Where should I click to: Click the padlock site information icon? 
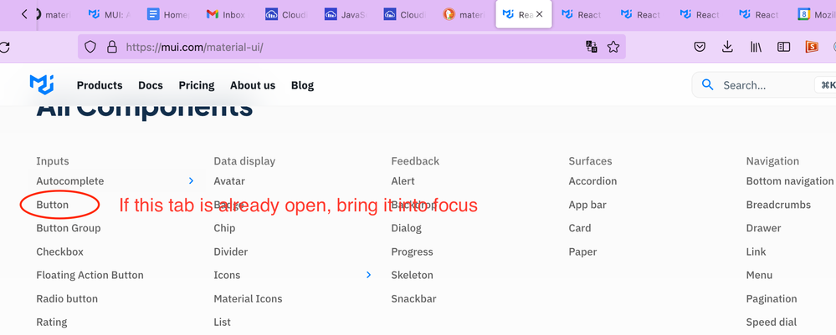(x=112, y=47)
